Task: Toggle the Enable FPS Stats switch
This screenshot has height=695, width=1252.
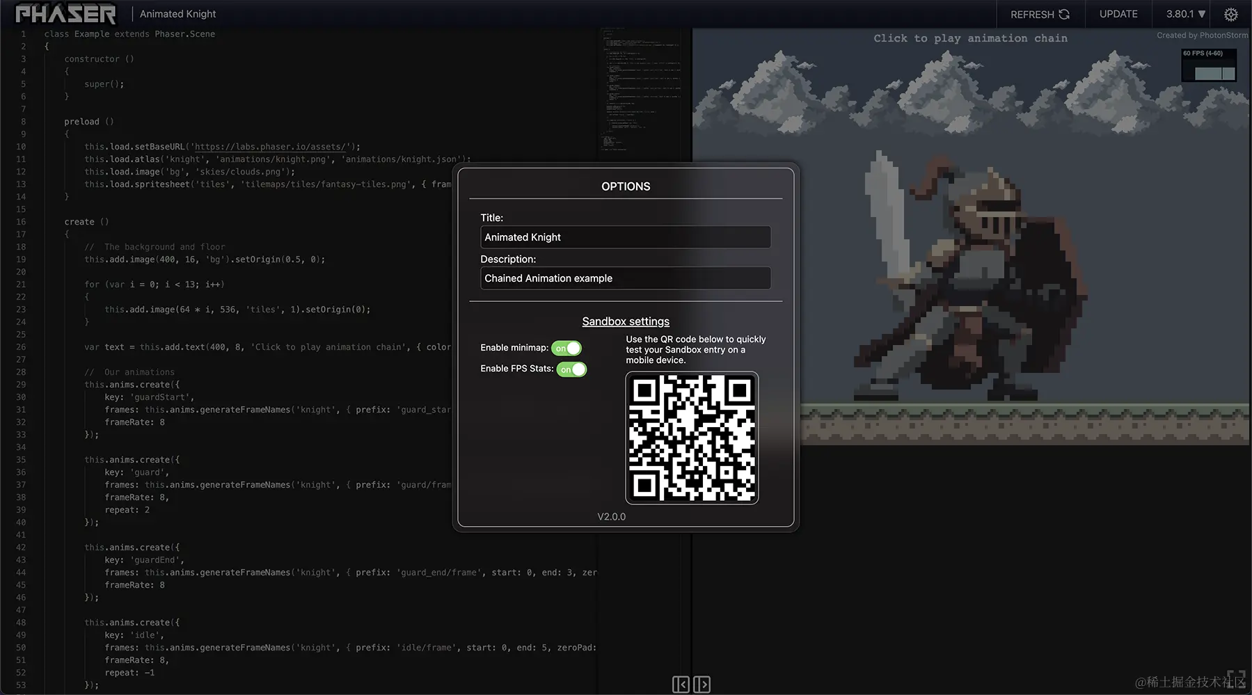Action: (571, 369)
